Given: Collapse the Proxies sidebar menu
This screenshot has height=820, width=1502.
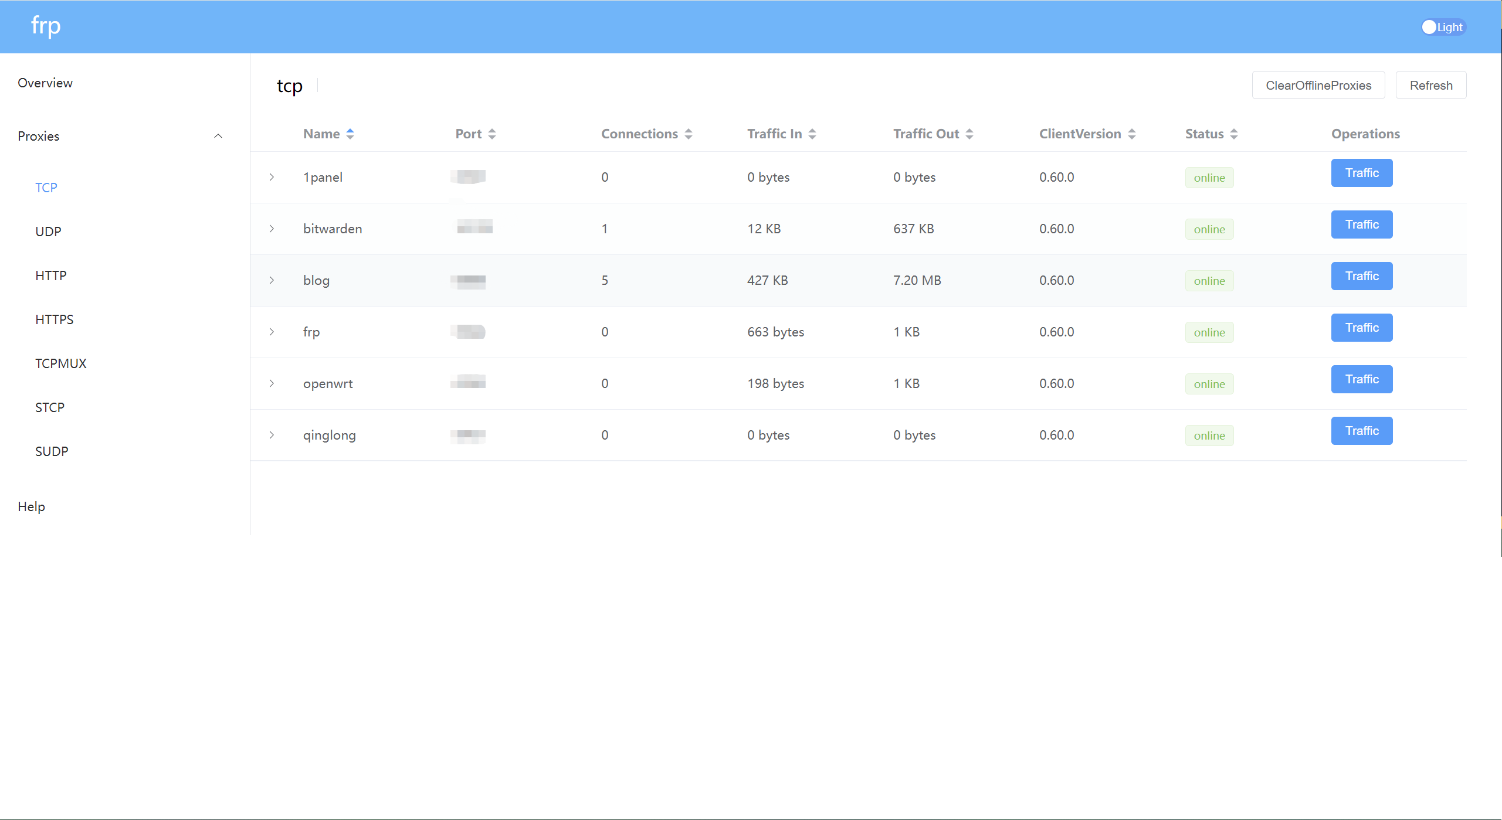Looking at the screenshot, I should point(218,136).
